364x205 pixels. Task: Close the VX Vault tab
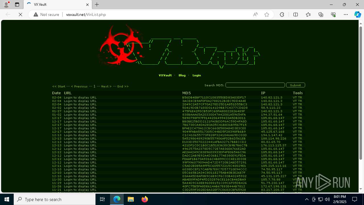[x=88, y=5]
